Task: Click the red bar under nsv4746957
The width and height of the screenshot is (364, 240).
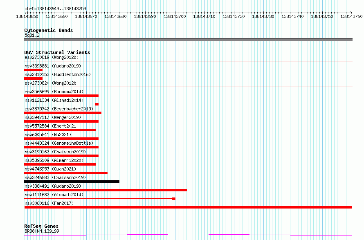Action: (x=66, y=173)
